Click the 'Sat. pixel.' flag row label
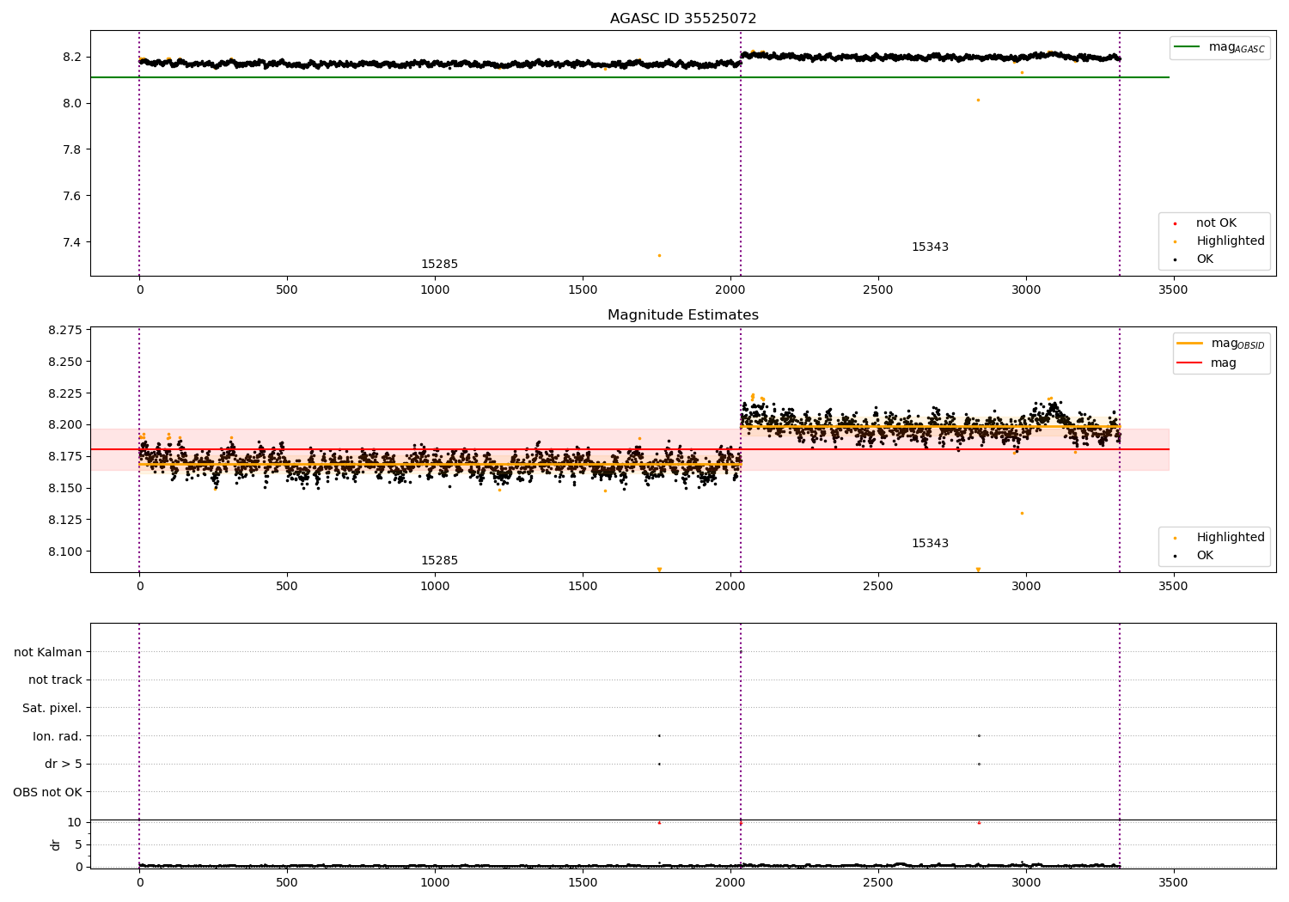Image resolution: width=1289 pixels, height=902 pixels. (52, 709)
